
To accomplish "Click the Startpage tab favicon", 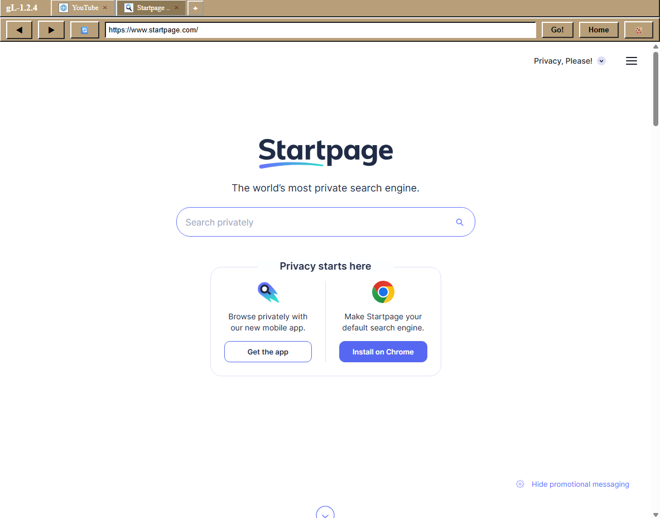I will coord(129,8).
